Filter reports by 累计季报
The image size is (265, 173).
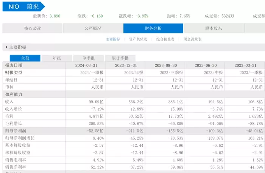click(x=120, y=58)
